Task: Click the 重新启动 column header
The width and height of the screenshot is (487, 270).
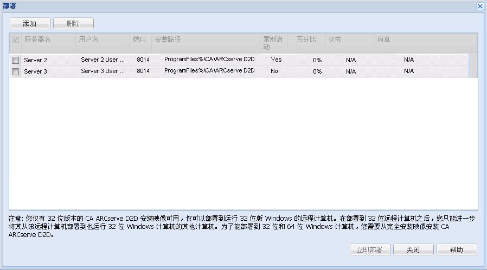Action: point(273,43)
